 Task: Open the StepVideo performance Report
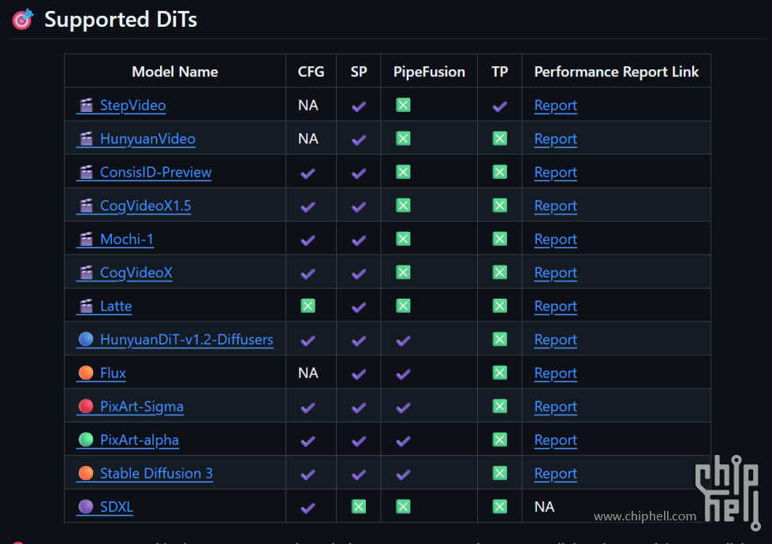click(555, 106)
